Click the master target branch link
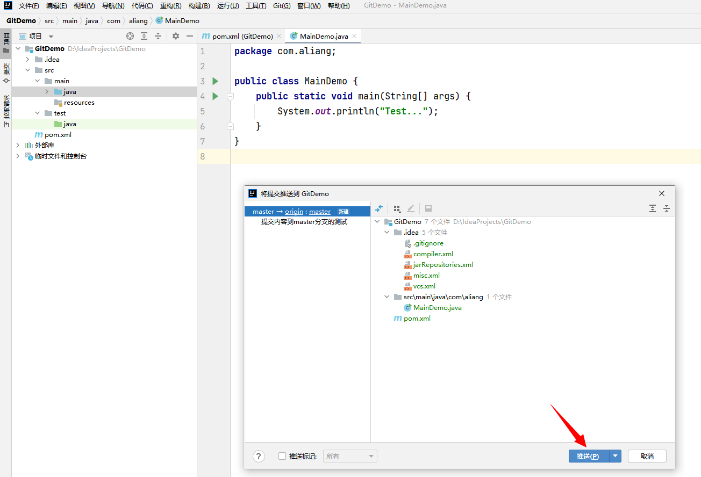701x477 pixels. (x=320, y=212)
